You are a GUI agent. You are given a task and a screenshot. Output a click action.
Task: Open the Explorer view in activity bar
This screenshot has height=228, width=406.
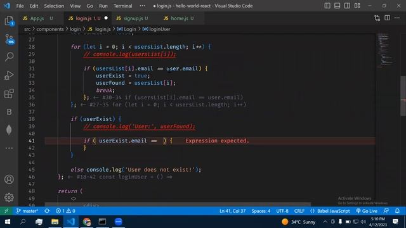tap(9, 21)
